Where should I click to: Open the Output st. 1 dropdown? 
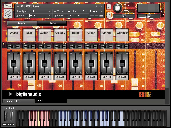click(x=49, y=11)
